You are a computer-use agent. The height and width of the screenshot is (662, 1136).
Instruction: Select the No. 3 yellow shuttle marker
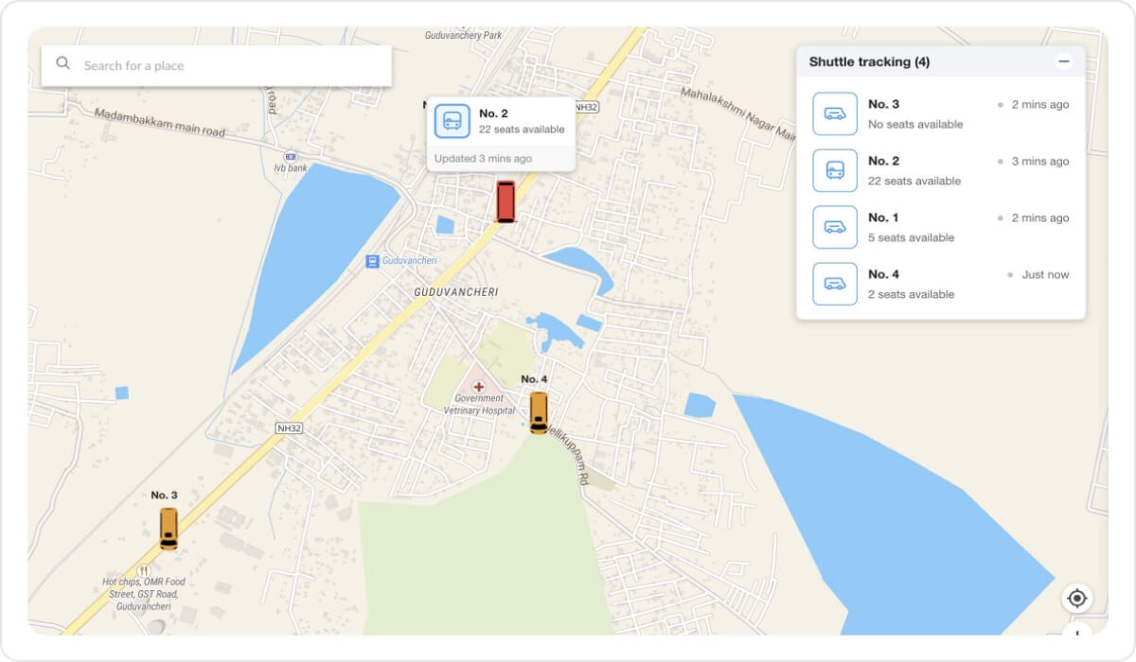(169, 528)
